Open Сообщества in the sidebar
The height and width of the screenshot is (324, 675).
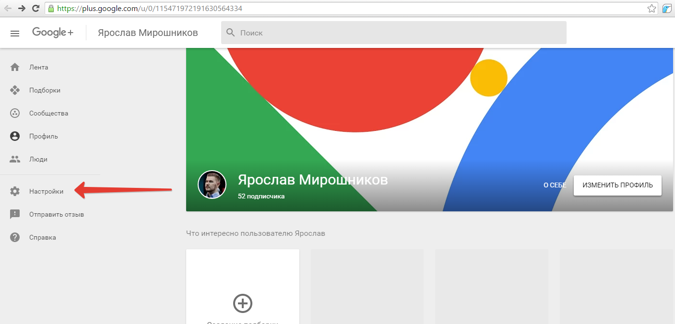(50, 113)
